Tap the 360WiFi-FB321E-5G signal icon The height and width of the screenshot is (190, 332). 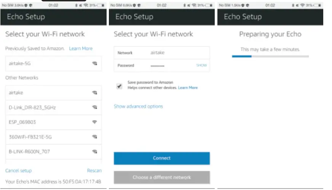point(94,137)
